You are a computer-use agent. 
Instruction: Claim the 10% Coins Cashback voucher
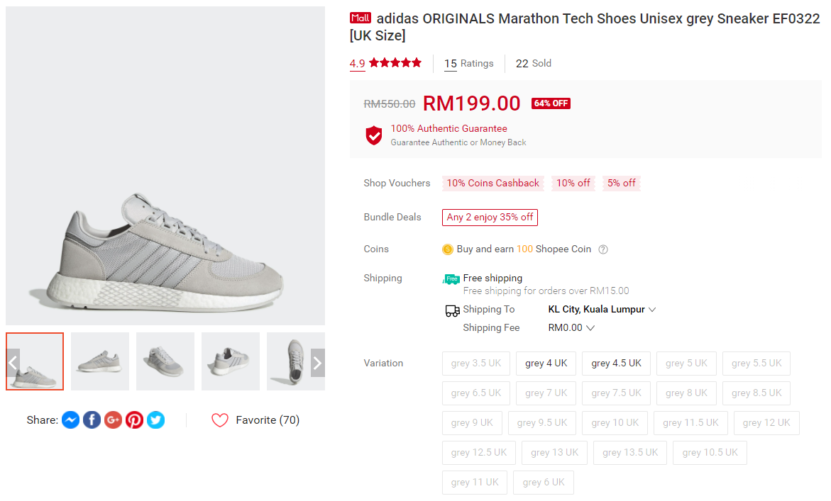click(x=493, y=184)
